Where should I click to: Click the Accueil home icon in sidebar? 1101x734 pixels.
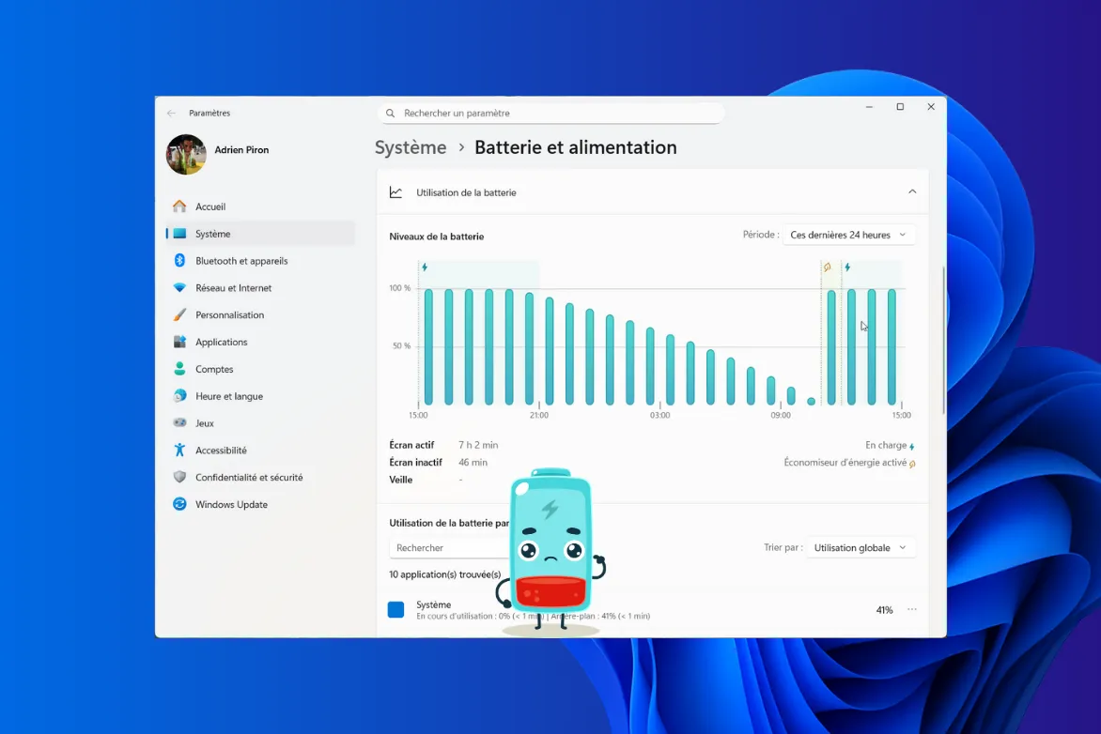(179, 206)
